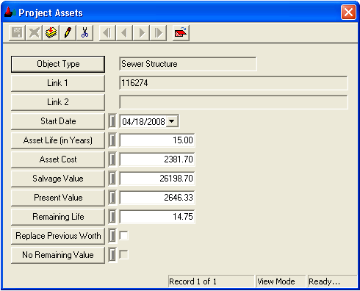360x291 pixels.
Task: Click the Replace Previous Worth button
Action: point(58,236)
